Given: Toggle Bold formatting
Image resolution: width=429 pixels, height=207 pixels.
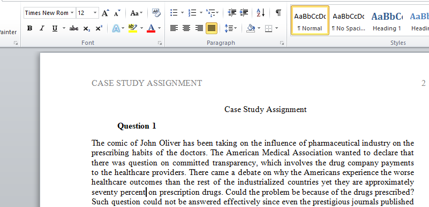Looking at the screenshot, I should (30, 28).
